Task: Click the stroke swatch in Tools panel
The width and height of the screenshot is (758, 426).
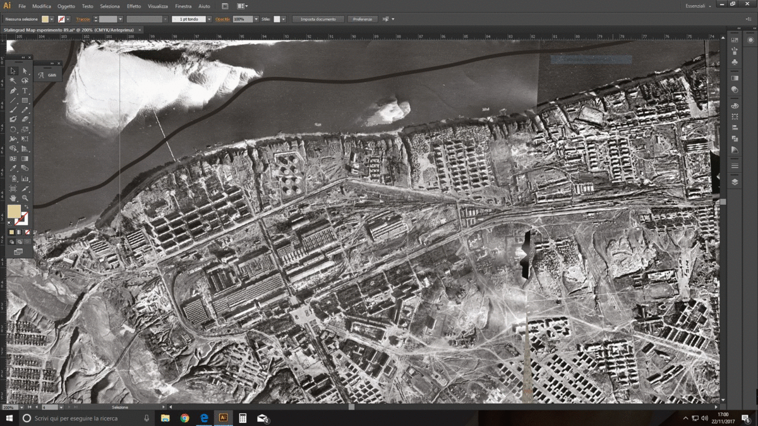Action: pyautogui.click(x=22, y=219)
